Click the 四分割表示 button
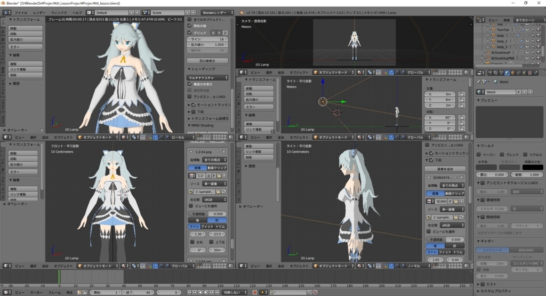The width and height of the screenshot is (546, 296). point(207,61)
